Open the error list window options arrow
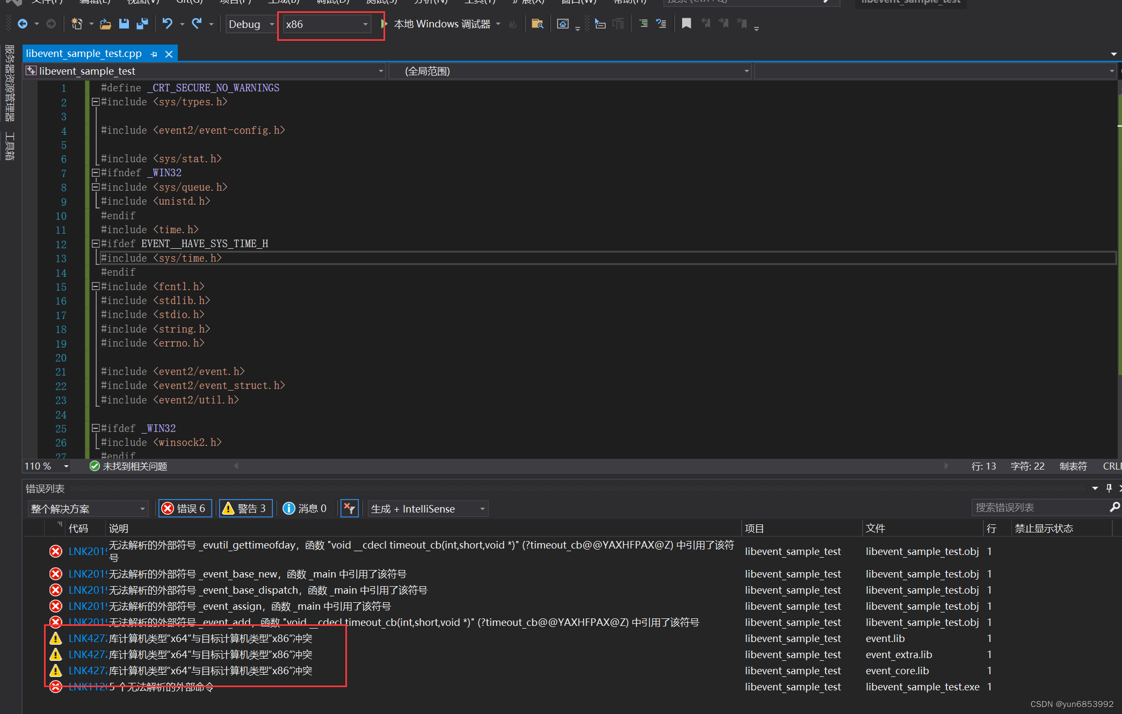This screenshot has width=1122, height=714. coord(1095,488)
